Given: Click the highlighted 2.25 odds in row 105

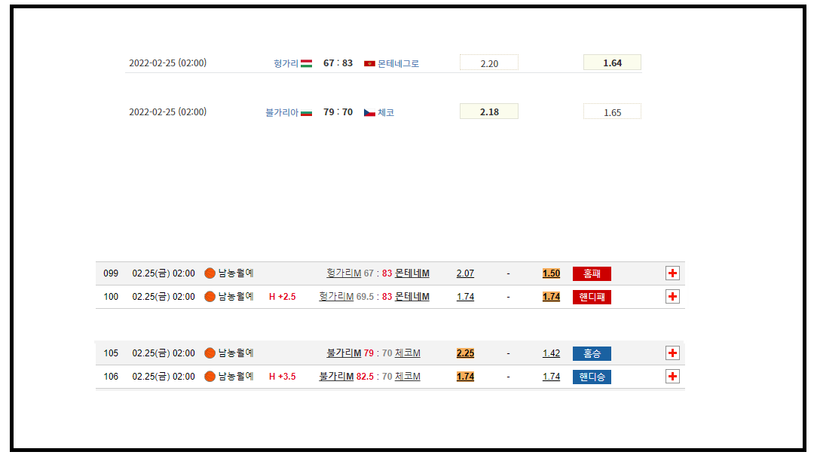Looking at the screenshot, I should click(x=465, y=353).
